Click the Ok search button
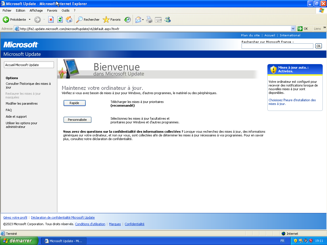This screenshot has height=245, width=327. pyautogui.click(x=318, y=46)
